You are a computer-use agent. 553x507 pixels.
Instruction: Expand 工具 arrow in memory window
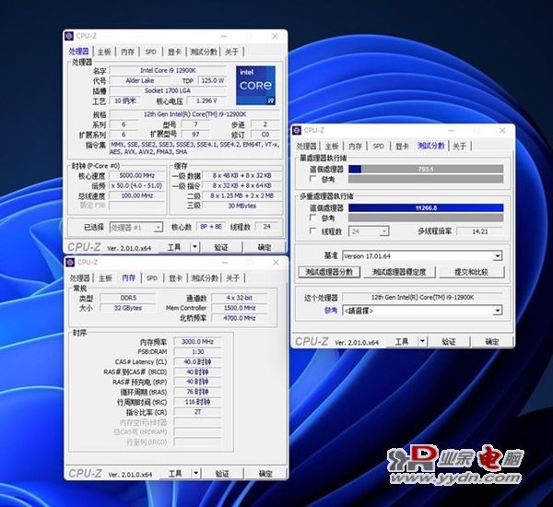tap(196, 474)
